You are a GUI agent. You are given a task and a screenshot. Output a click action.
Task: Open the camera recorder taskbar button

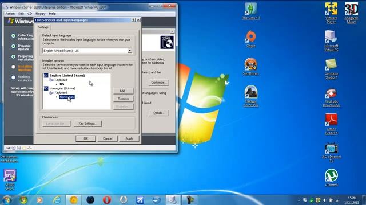click(x=189, y=200)
